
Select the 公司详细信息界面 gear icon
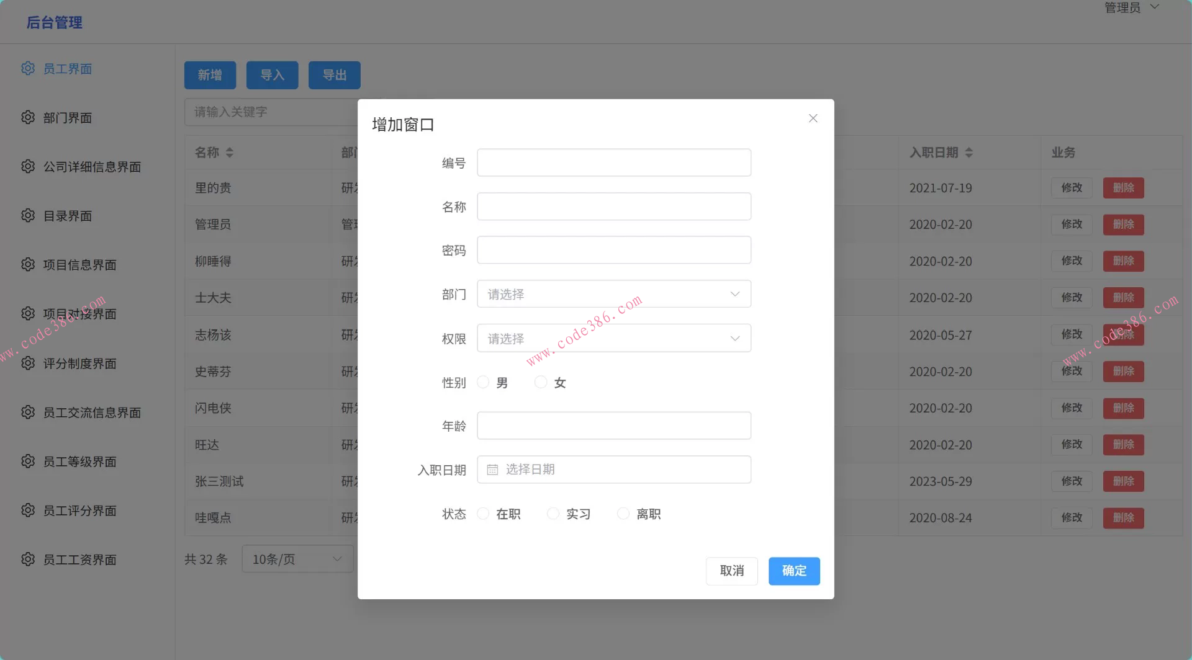click(28, 166)
